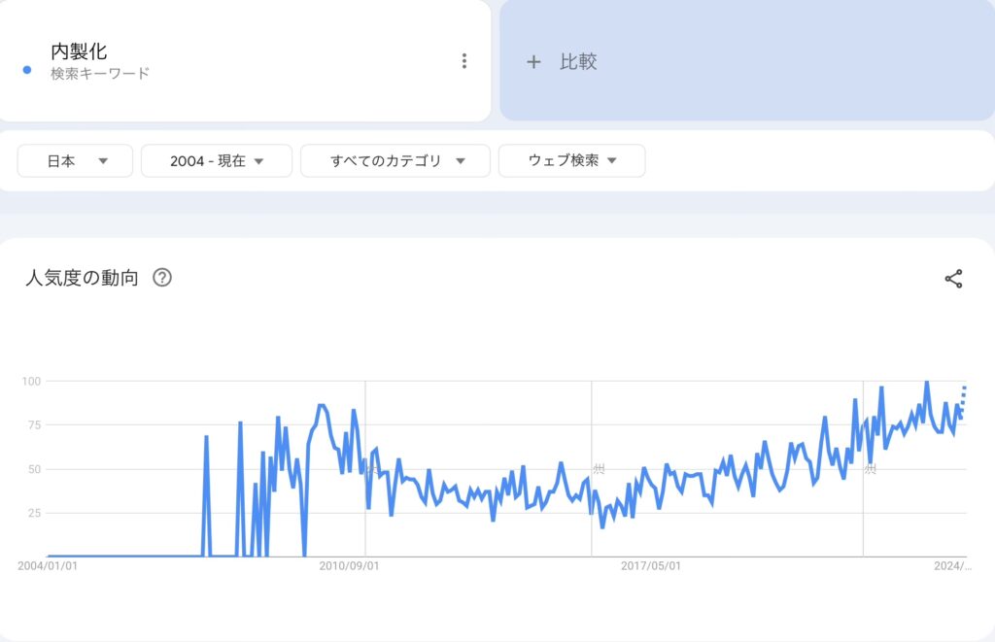Viewport: 995px width, 642px height.
Task: Click the 検索キーワード label
Action: click(x=100, y=74)
